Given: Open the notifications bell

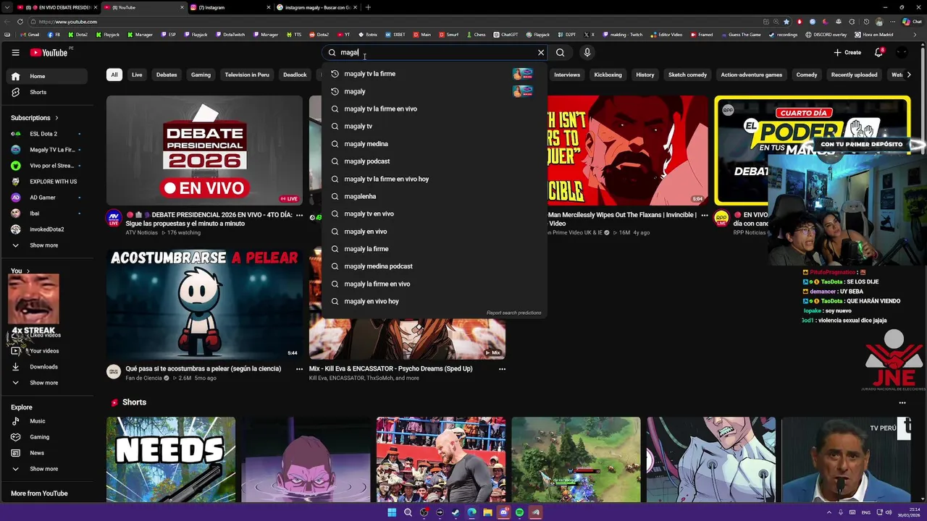Looking at the screenshot, I should [878, 52].
